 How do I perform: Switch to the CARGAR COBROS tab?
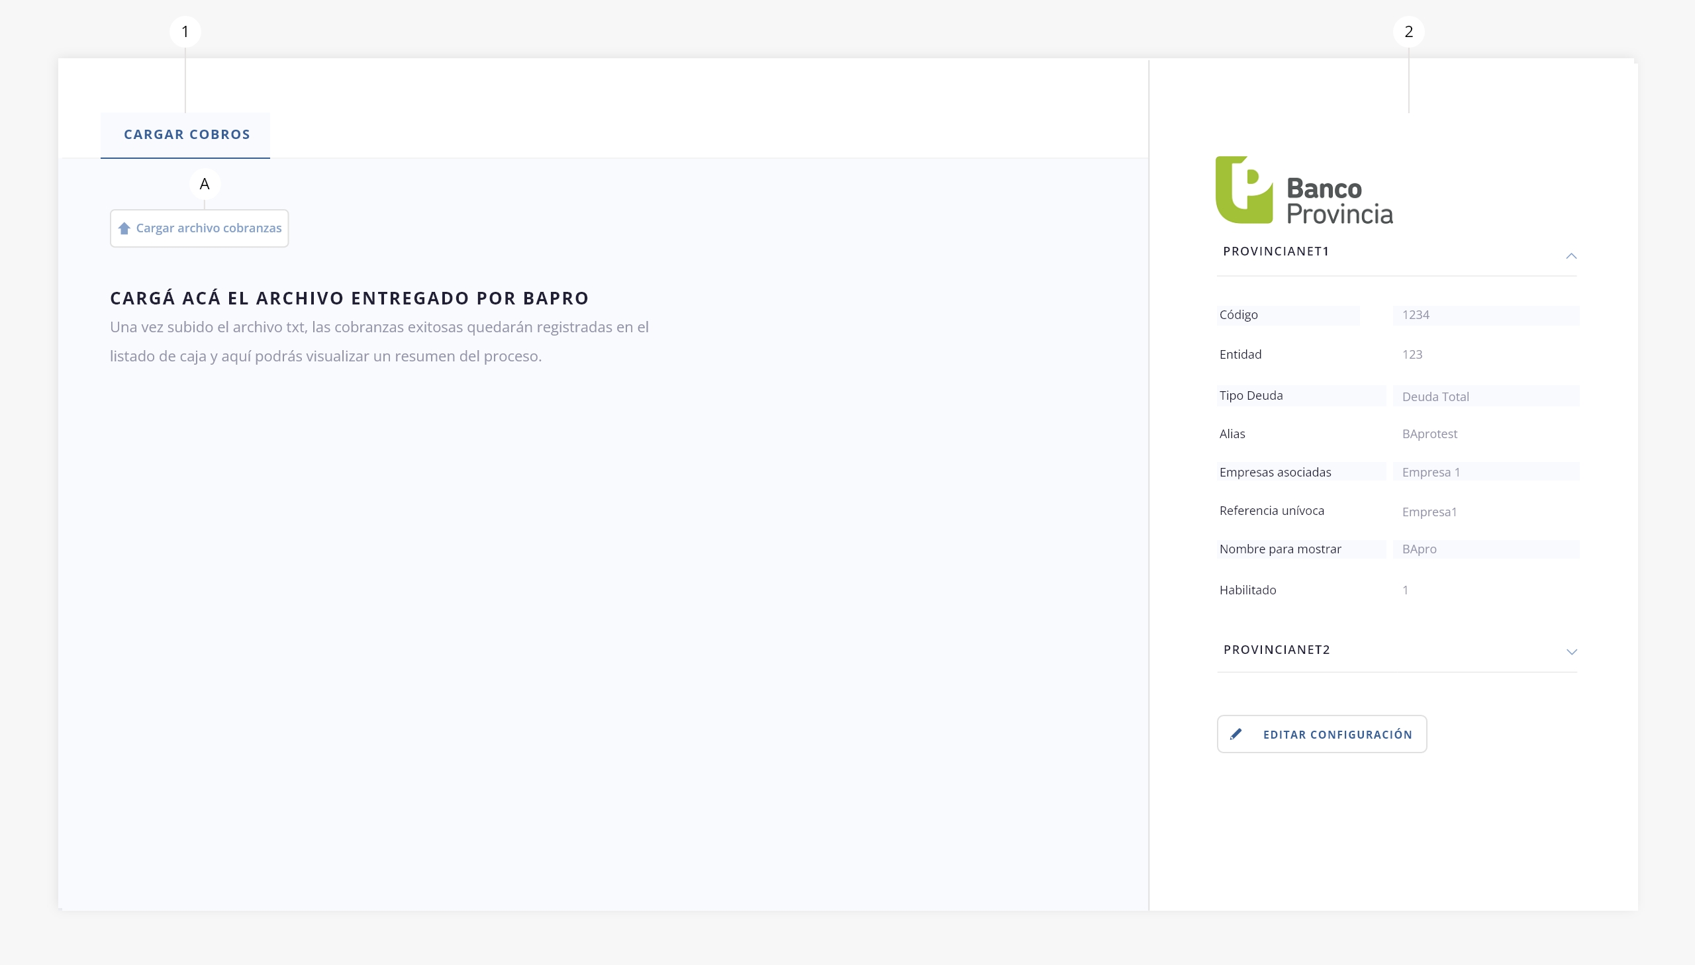pyautogui.click(x=186, y=134)
